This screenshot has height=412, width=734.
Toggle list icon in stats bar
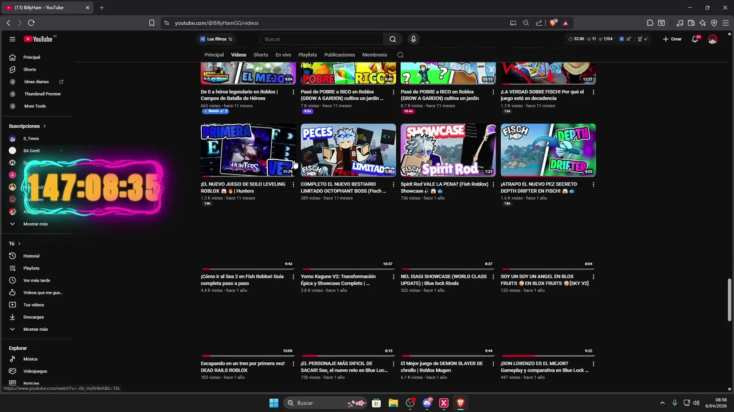click(x=629, y=39)
